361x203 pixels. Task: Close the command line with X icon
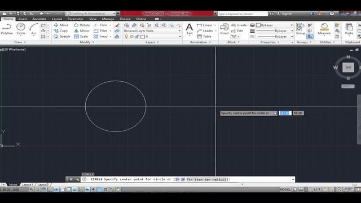(71, 179)
